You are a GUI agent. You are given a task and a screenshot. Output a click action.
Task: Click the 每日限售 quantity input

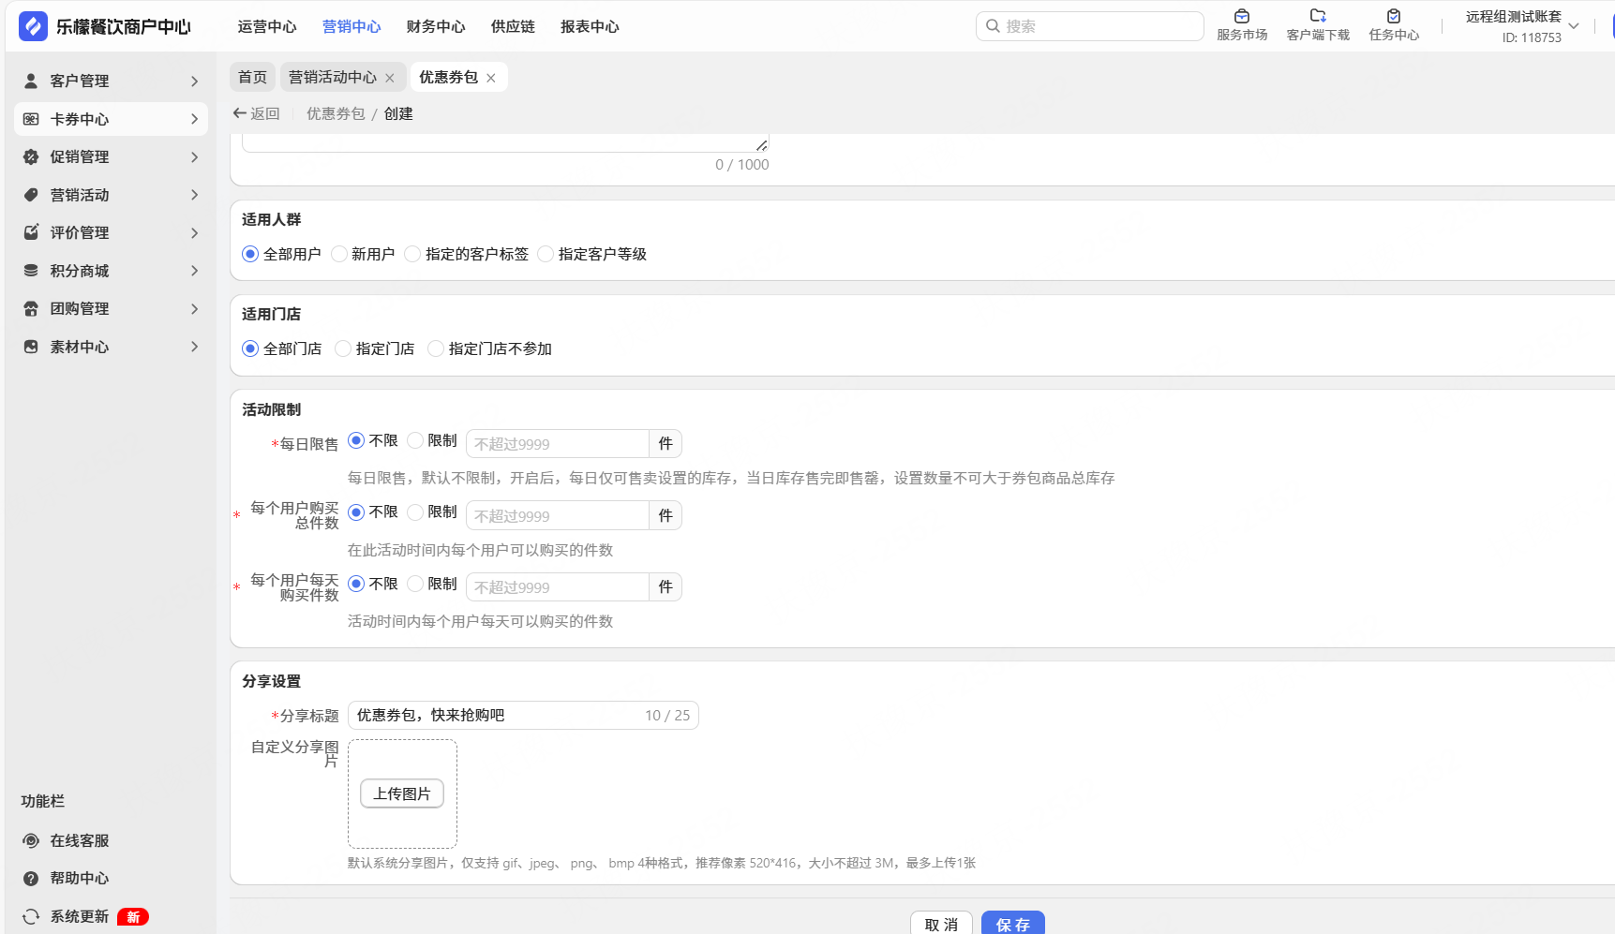(558, 444)
